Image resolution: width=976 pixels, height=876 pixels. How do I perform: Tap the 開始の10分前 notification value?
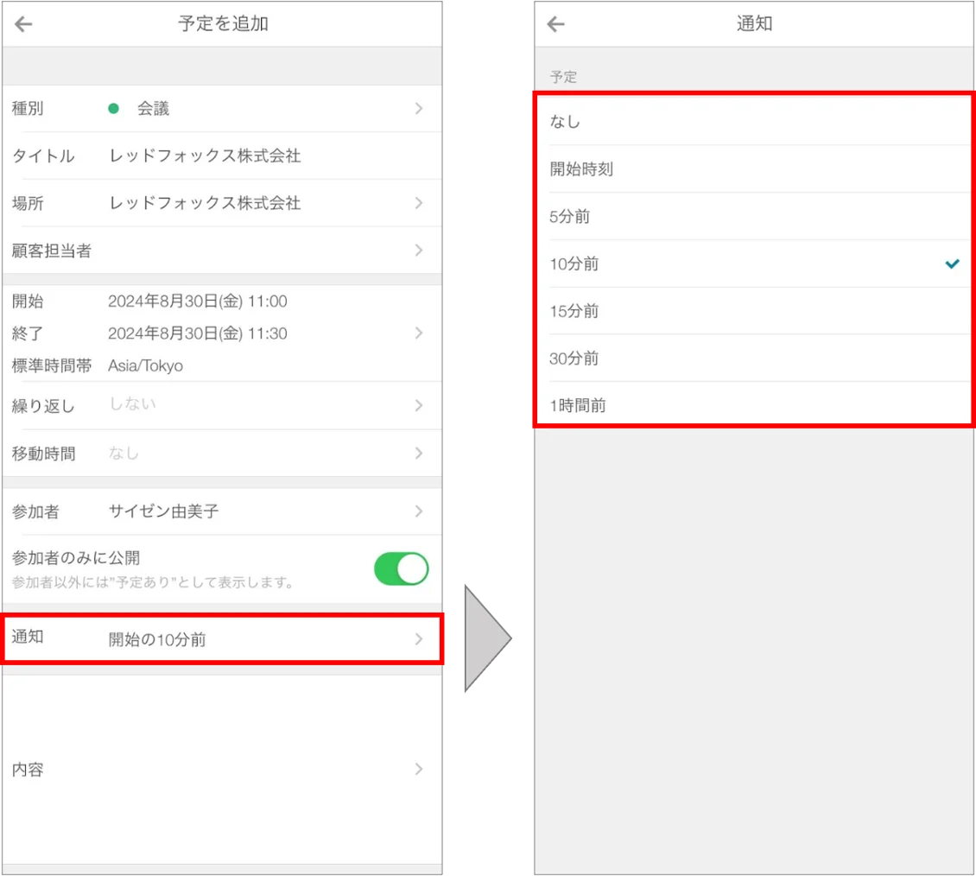(157, 639)
